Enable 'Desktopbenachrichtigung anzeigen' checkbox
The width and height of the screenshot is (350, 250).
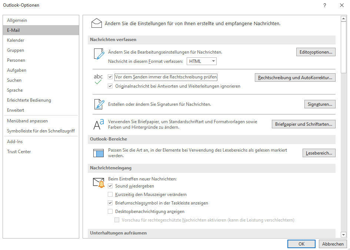click(110, 212)
